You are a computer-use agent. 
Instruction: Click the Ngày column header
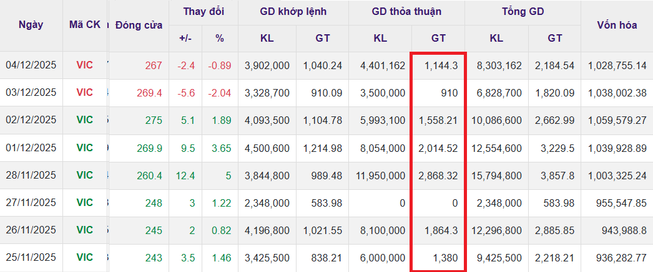click(31, 25)
